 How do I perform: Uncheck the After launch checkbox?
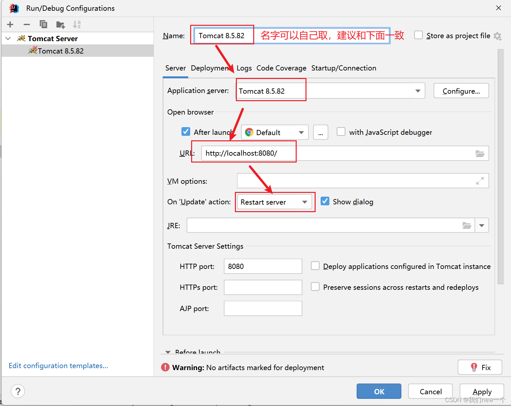[186, 132]
